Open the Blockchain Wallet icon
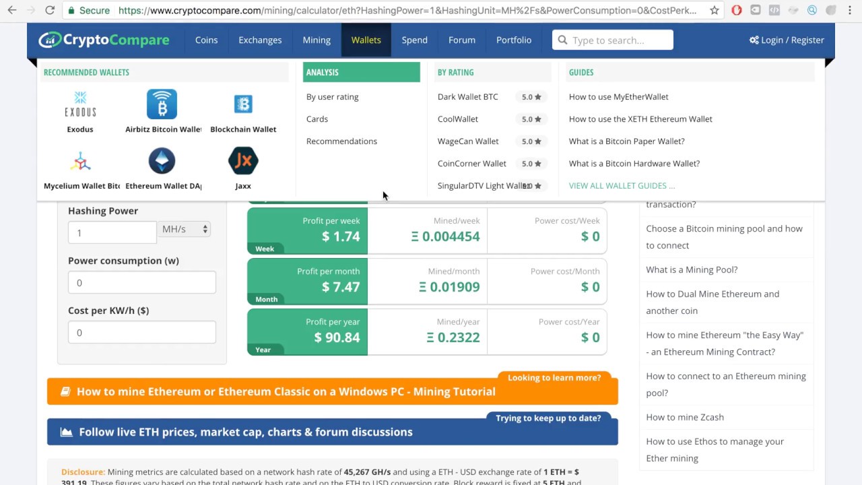 point(243,104)
